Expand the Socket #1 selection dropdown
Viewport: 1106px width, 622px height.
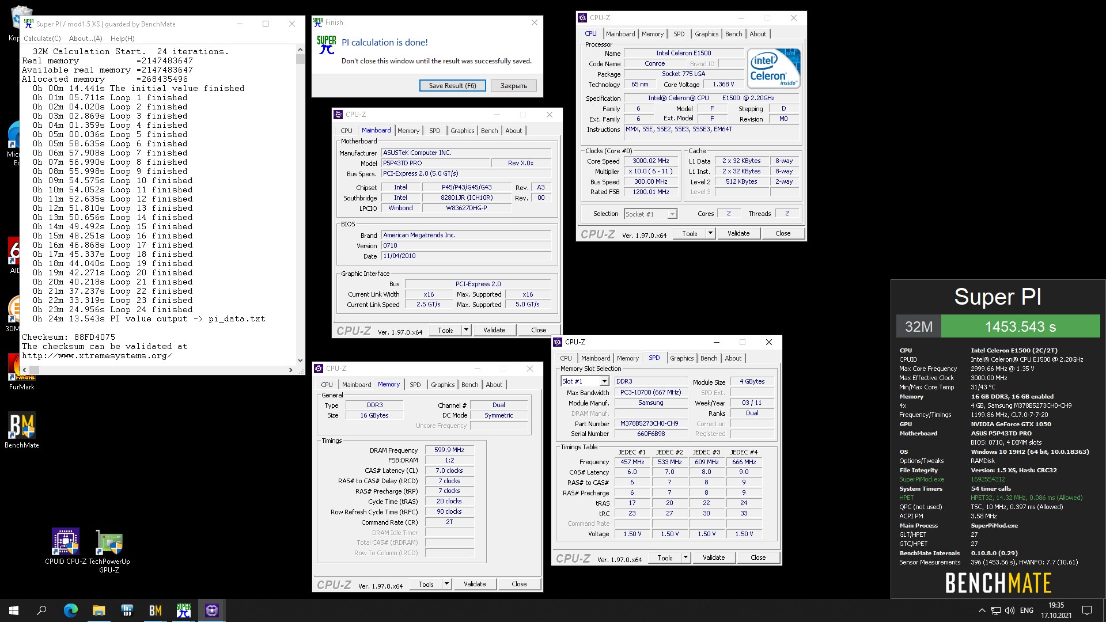pos(672,214)
